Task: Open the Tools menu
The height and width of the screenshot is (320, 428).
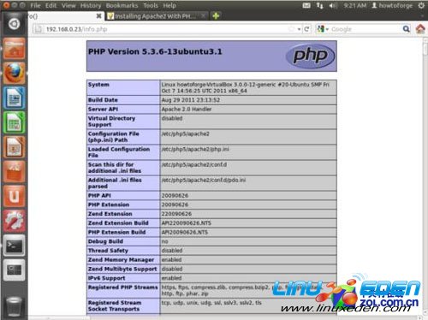Action: click(x=151, y=5)
